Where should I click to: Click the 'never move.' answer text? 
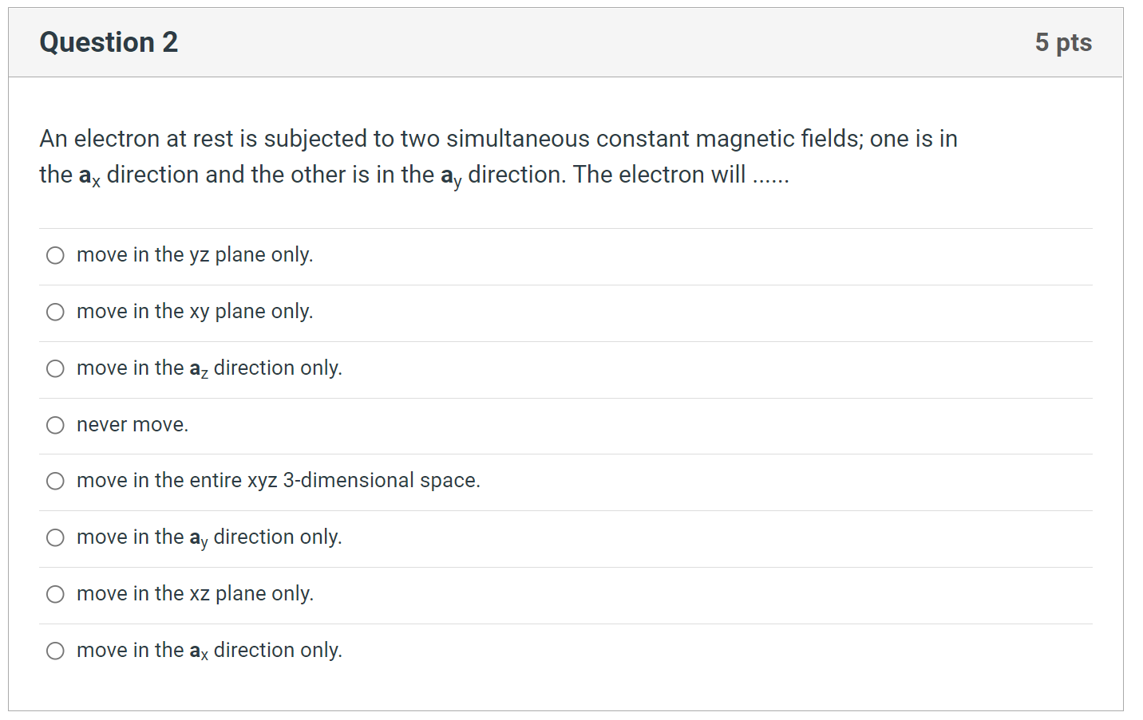(x=132, y=425)
